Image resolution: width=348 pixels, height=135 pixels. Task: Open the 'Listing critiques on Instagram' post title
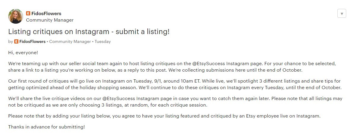[x=89, y=32]
